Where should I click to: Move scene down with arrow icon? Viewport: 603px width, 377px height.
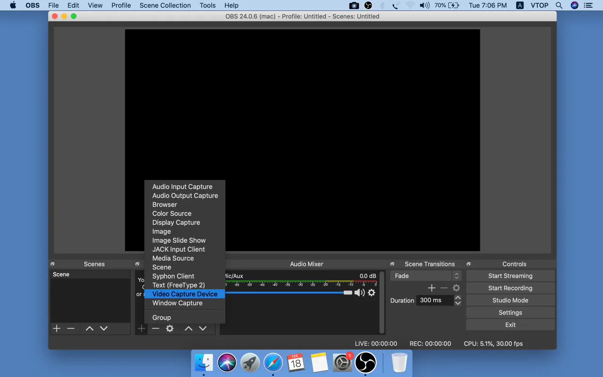click(x=104, y=328)
